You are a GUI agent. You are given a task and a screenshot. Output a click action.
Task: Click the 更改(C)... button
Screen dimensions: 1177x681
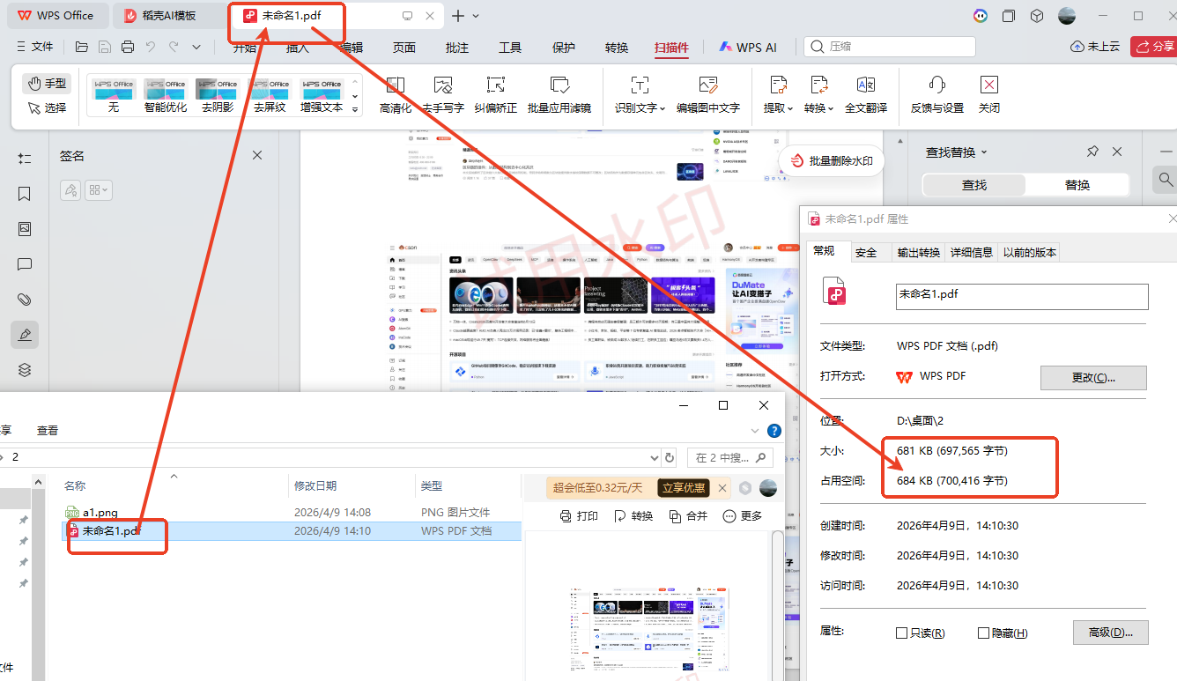(x=1093, y=378)
